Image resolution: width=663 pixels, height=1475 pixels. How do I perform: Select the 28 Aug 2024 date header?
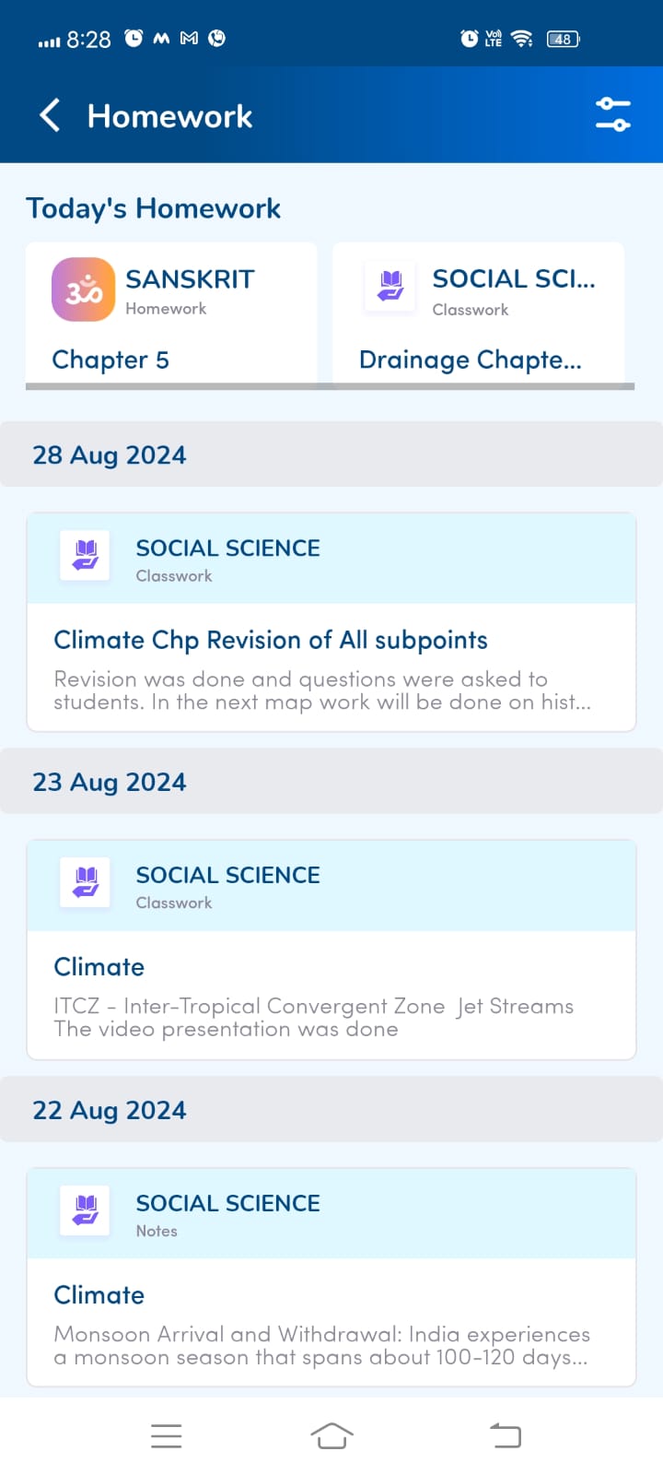[331, 454]
